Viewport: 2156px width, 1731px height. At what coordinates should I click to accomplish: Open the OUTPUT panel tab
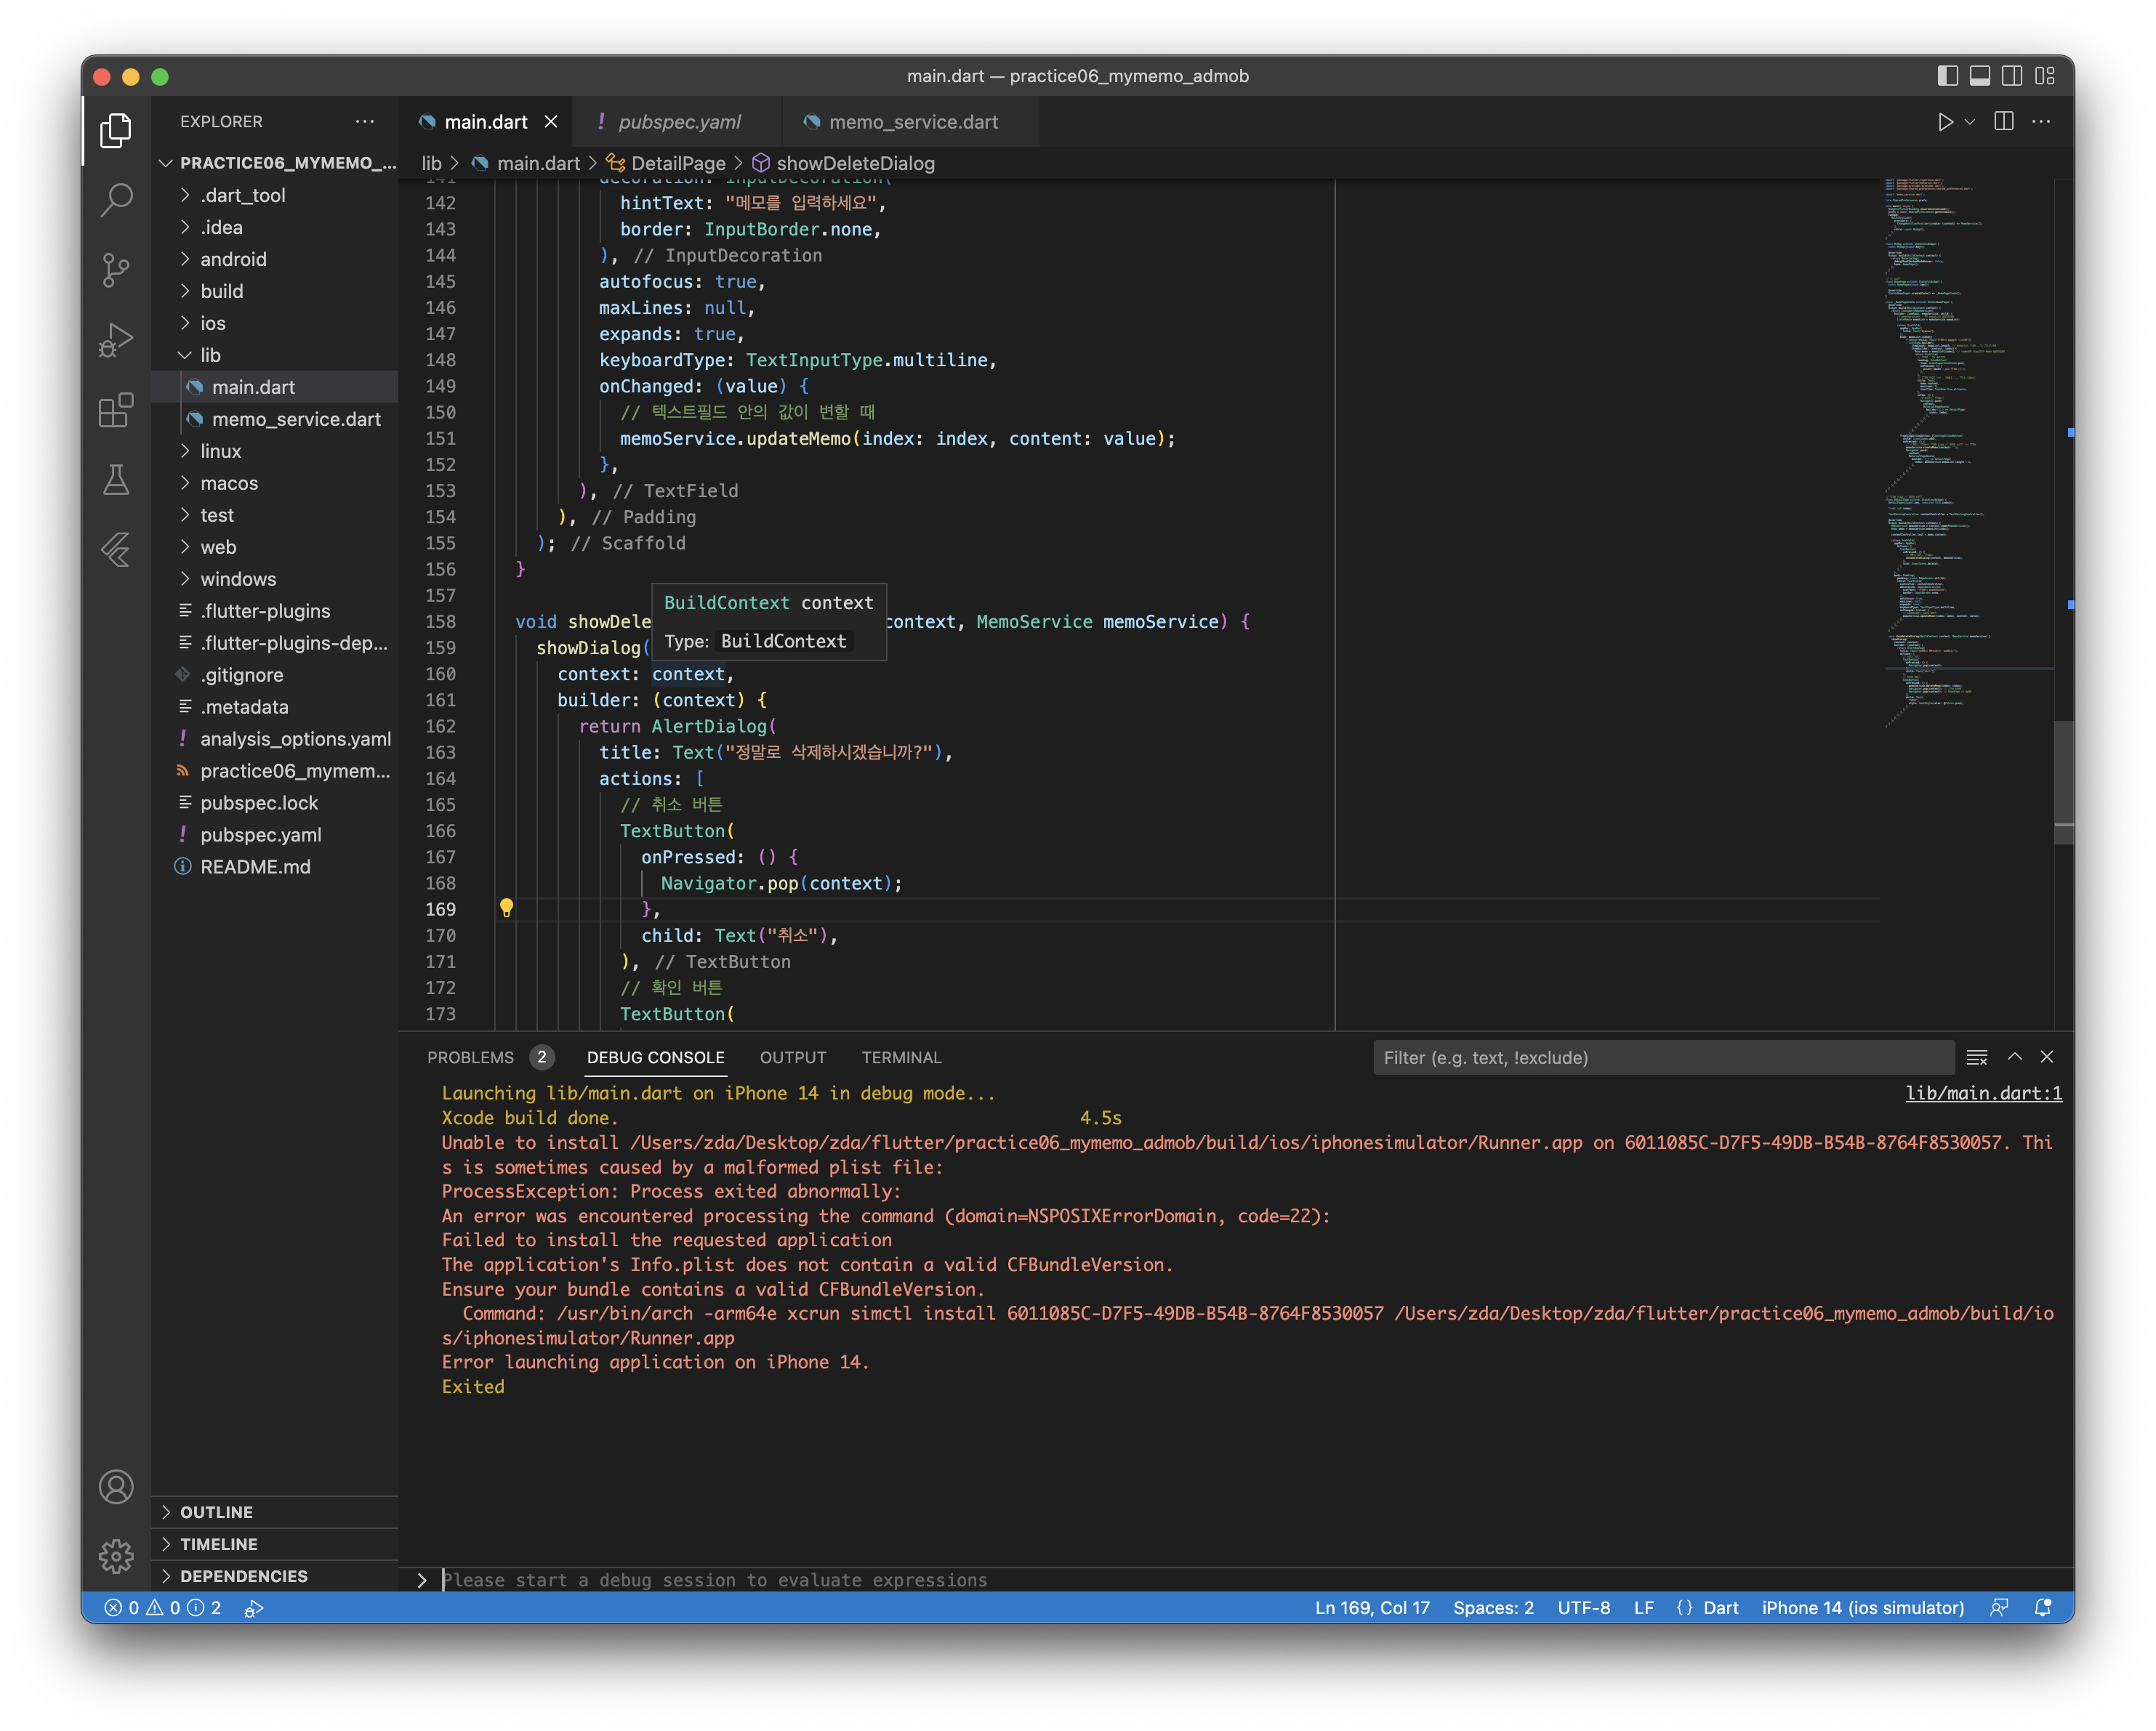[x=793, y=1057]
